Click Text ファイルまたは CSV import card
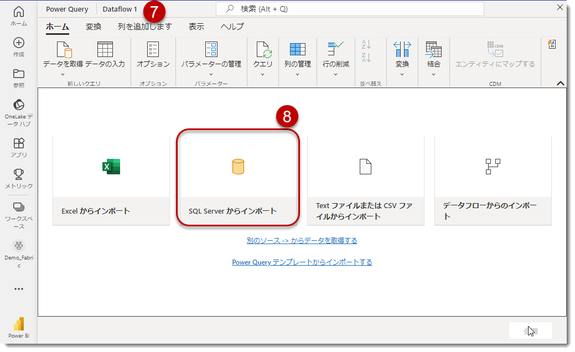Viewport: 575px width, 352px height. (x=366, y=180)
